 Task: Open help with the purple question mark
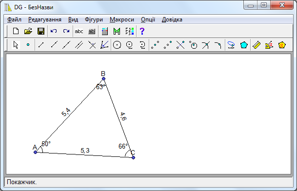[142, 31]
